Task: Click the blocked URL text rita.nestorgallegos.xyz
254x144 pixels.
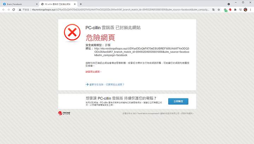Action: tap(141, 52)
